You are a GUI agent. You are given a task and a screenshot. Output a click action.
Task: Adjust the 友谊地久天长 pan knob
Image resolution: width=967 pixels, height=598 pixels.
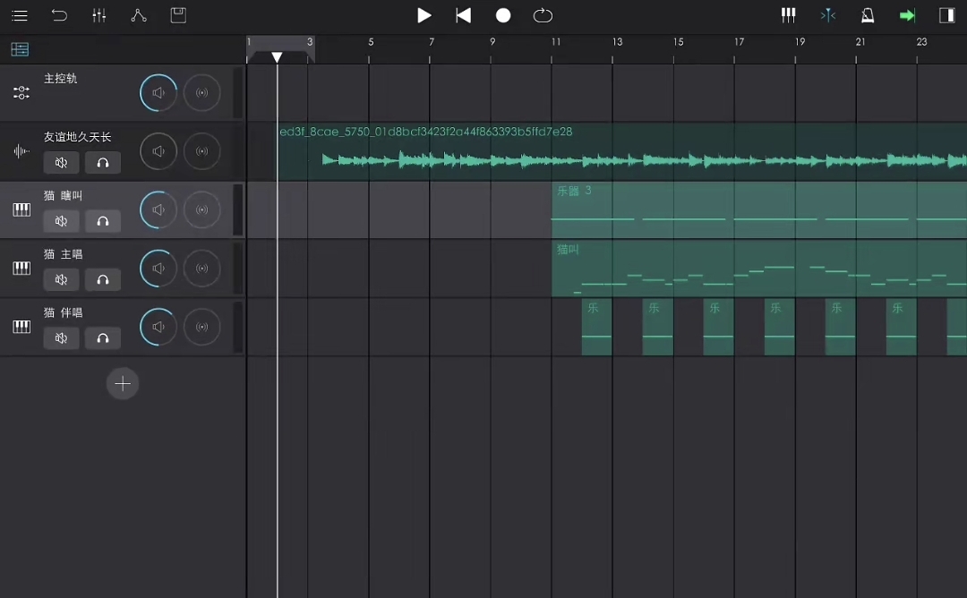coord(201,151)
